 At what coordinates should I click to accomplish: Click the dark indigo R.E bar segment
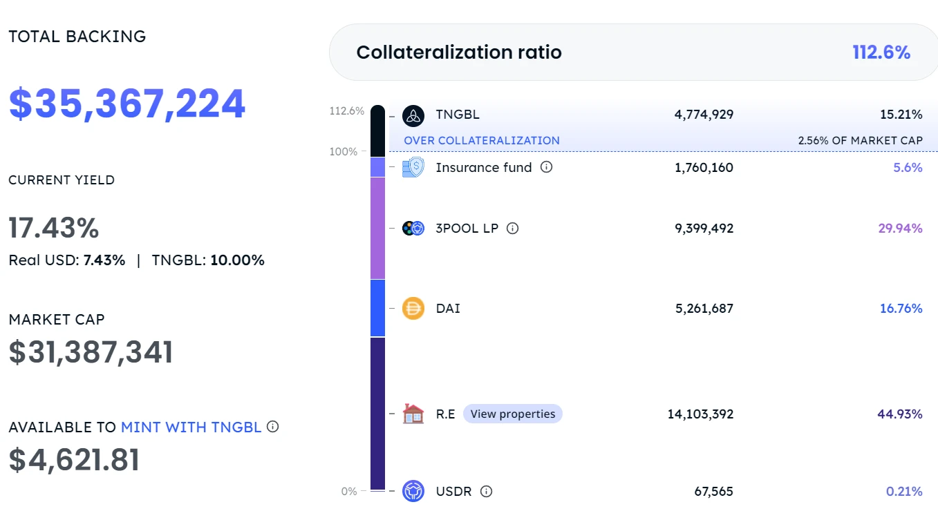pyautogui.click(x=377, y=413)
